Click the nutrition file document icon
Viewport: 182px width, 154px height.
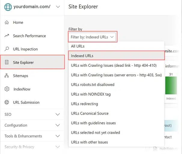click(x=155, y=149)
